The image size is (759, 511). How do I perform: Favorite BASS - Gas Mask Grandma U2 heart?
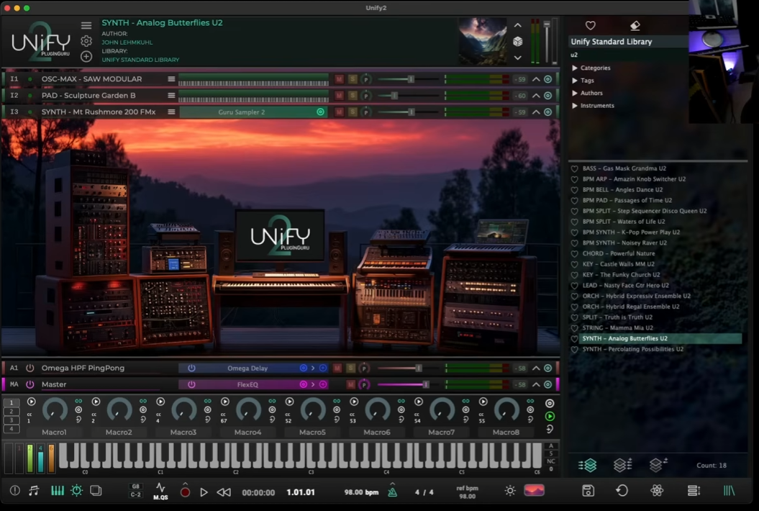click(x=575, y=168)
